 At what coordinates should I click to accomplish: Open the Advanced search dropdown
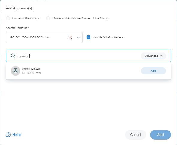(154, 56)
